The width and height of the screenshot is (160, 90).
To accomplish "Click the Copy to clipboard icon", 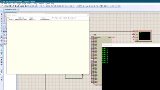I will [x=49, y=6].
